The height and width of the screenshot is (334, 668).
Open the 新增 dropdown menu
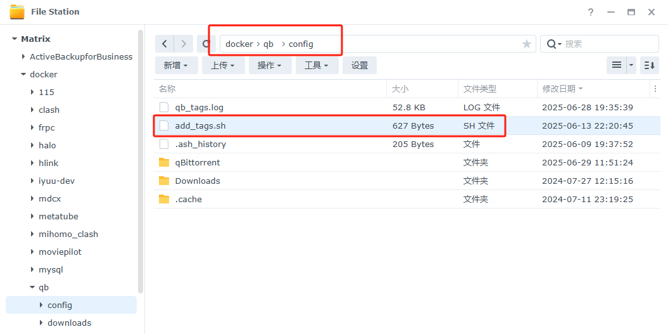click(x=176, y=65)
